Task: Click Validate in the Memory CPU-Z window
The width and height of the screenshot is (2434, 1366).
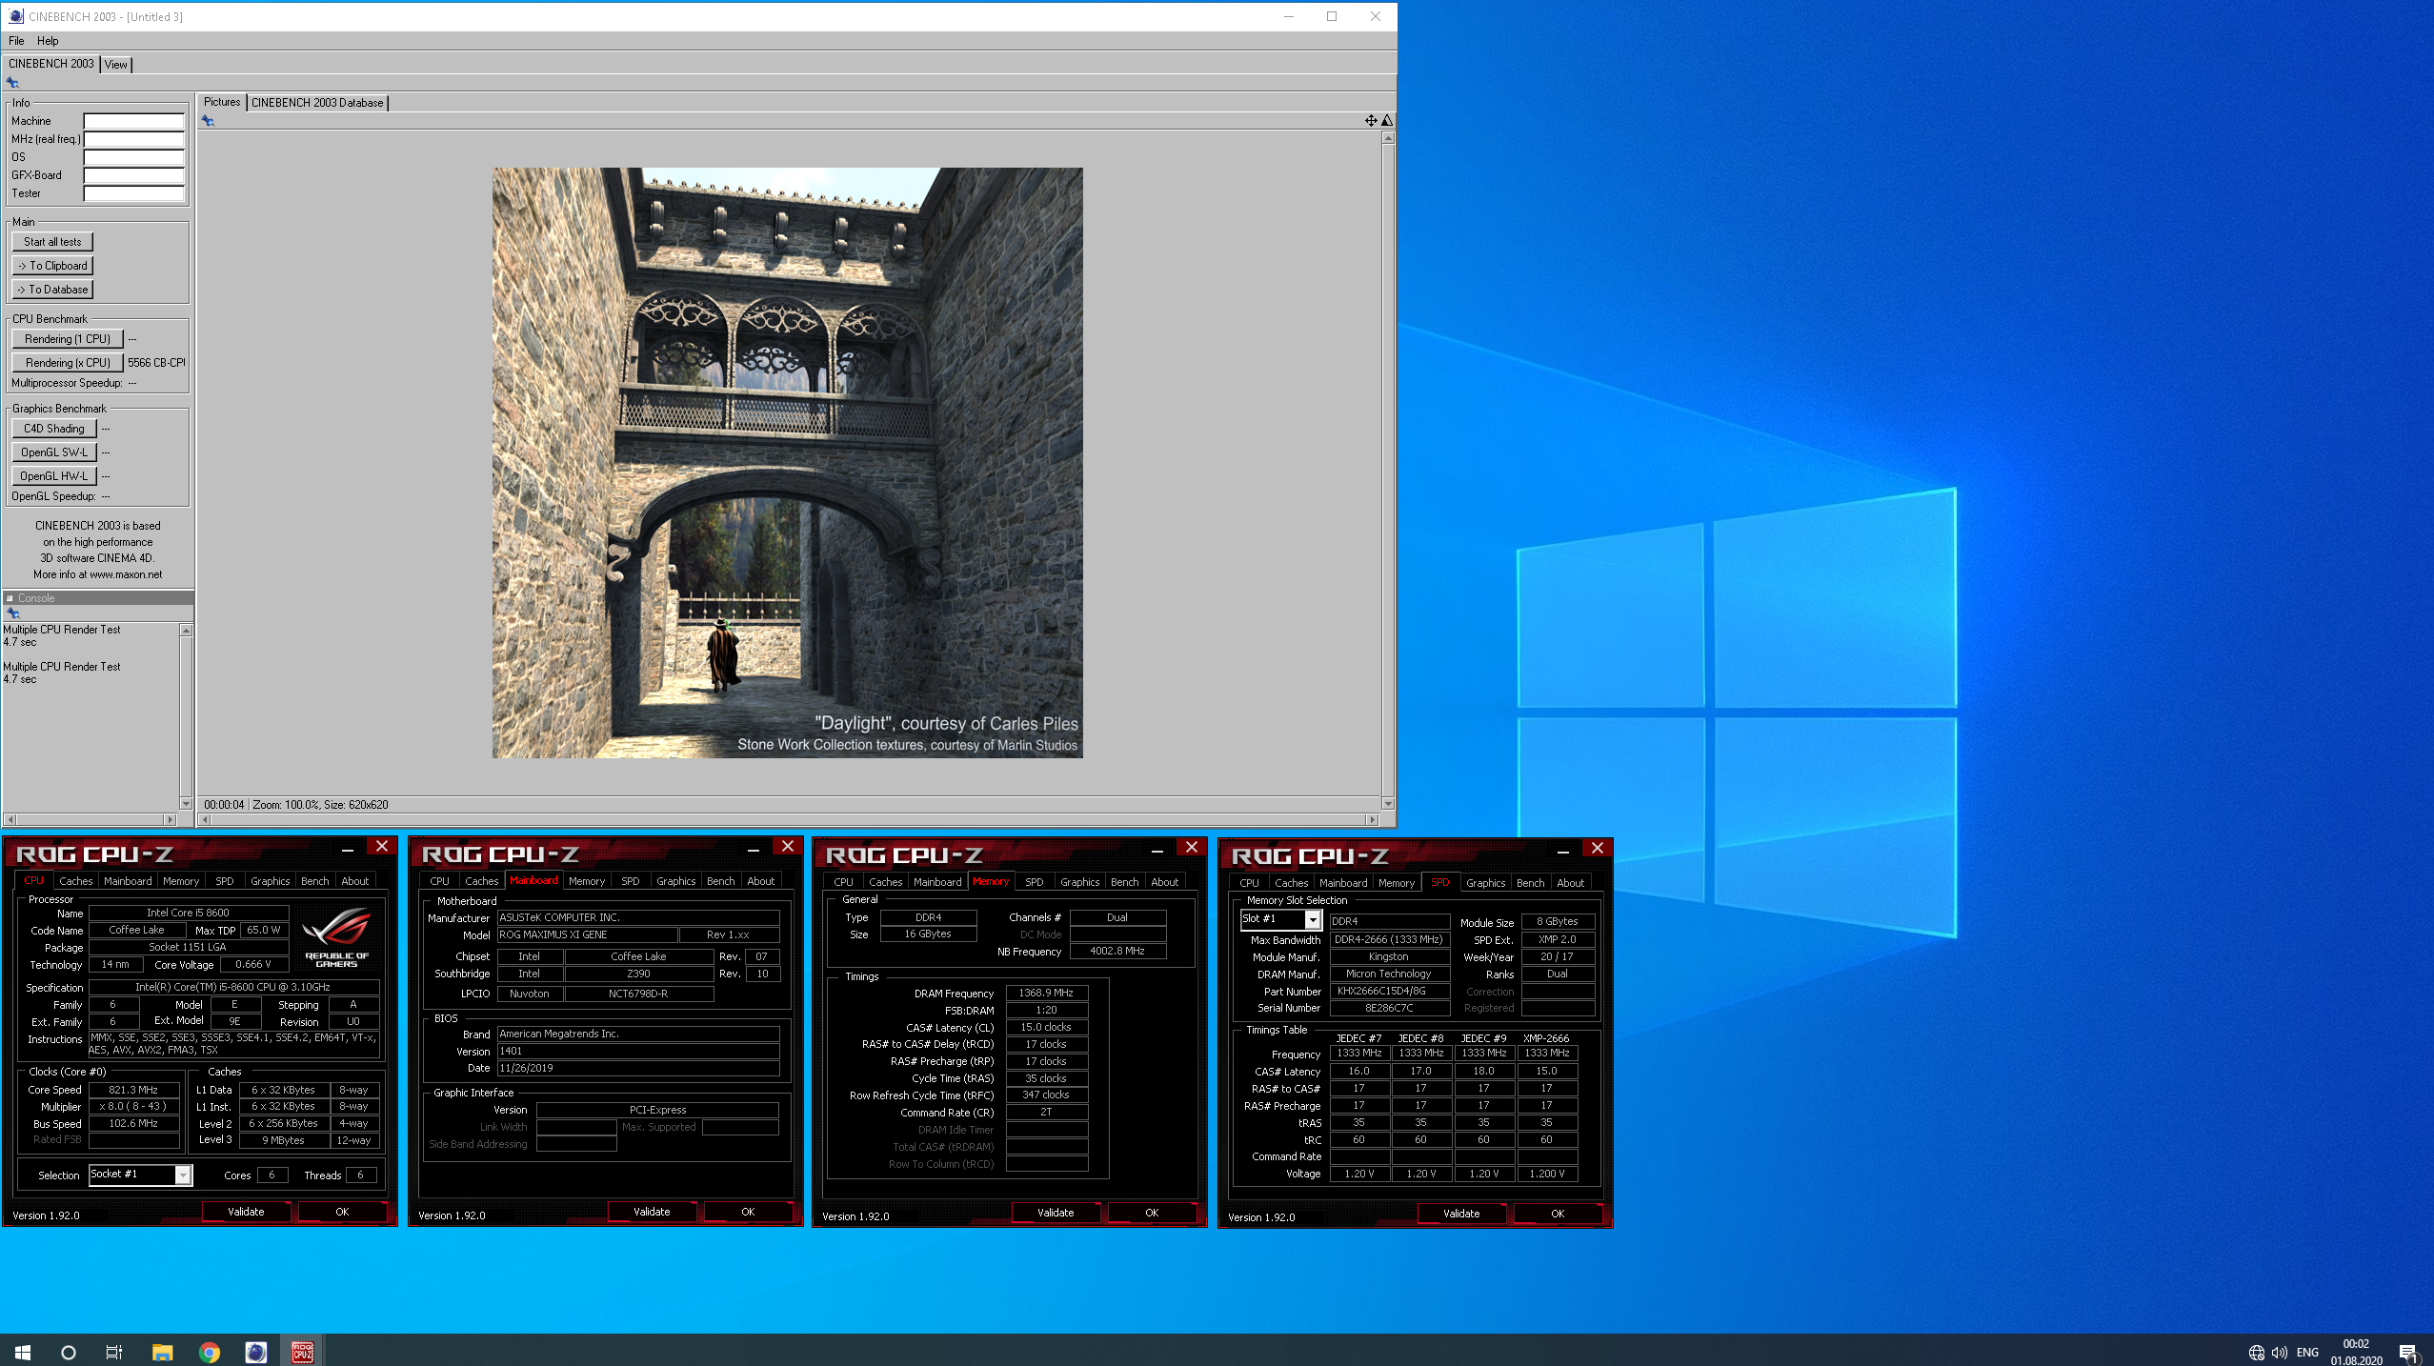Action: 1056,1213
